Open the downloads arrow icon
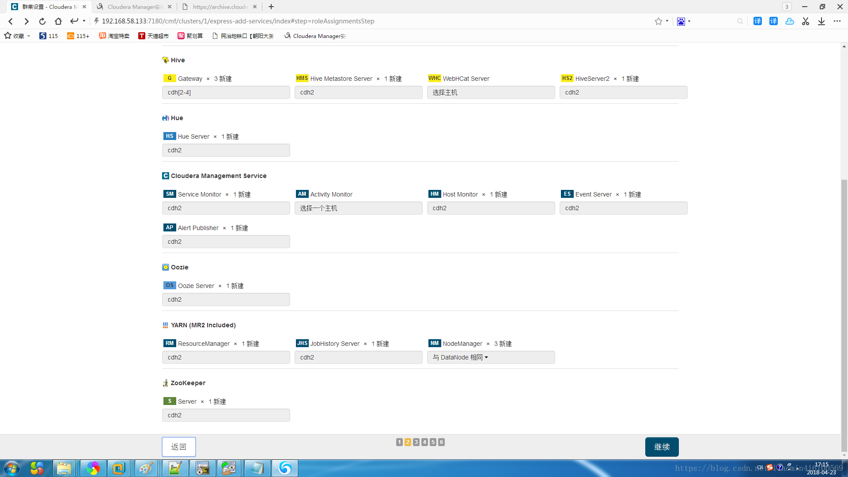Image resolution: width=848 pixels, height=477 pixels. point(821,21)
